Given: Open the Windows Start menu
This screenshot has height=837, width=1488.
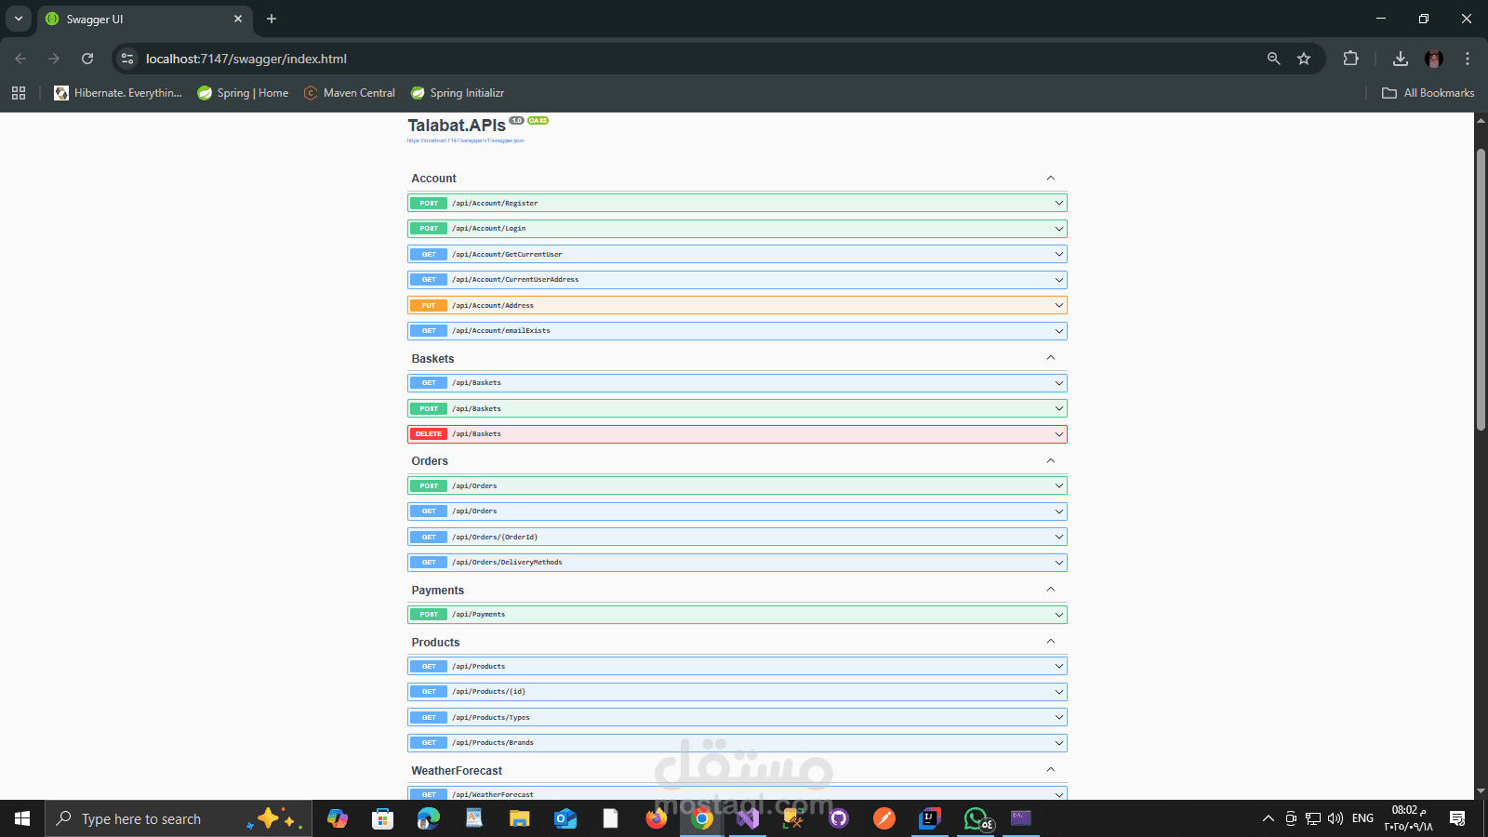Looking at the screenshot, I should coord(22,818).
